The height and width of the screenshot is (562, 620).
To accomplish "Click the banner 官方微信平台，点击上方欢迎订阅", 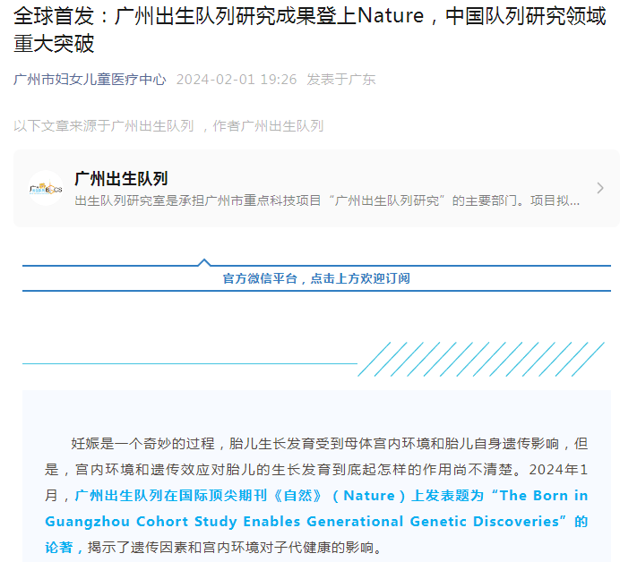I will [316, 278].
